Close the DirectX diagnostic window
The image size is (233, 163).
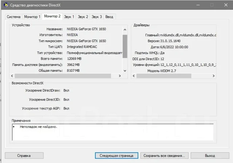tap(226, 5)
